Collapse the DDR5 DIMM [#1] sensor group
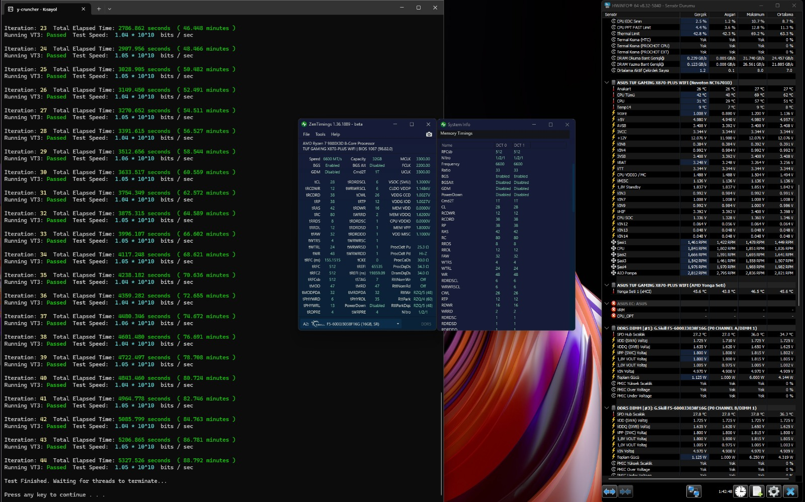This screenshot has height=502, width=805. click(607, 328)
